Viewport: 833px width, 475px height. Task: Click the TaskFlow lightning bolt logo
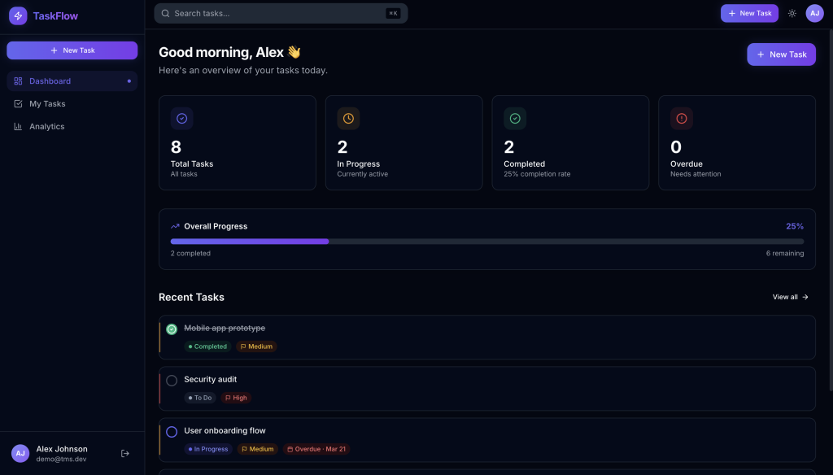[x=18, y=15]
